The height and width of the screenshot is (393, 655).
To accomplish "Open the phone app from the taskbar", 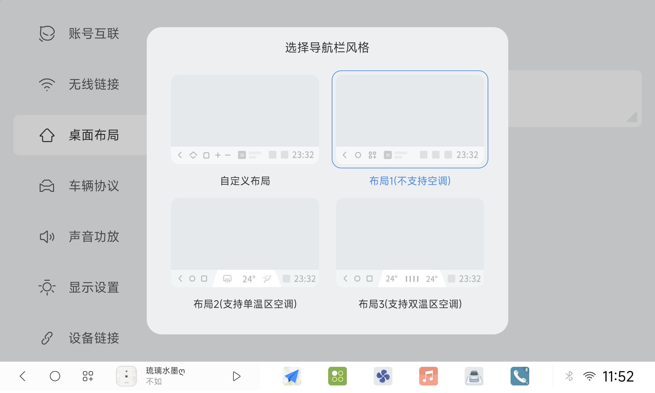I will point(520,376).
